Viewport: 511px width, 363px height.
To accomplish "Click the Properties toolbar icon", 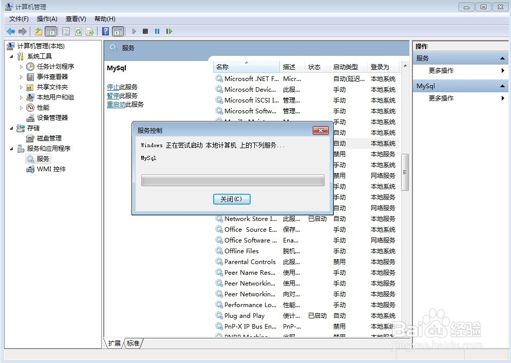I will pos(66,32).
